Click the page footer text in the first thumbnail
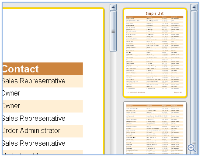 click(155, 92)
